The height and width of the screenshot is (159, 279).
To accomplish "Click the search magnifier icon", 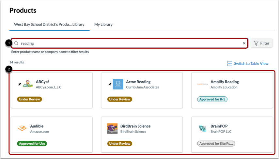I will tap(16, 43).
